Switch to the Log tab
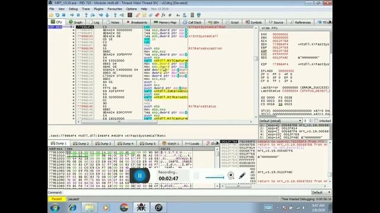380x213 pixels. (94, 22)
